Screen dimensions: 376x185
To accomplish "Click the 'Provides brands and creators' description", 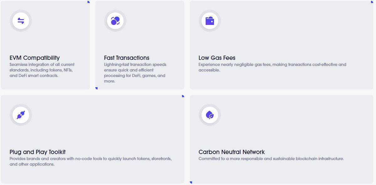I will pyautogui.click(x=91, y=161).
